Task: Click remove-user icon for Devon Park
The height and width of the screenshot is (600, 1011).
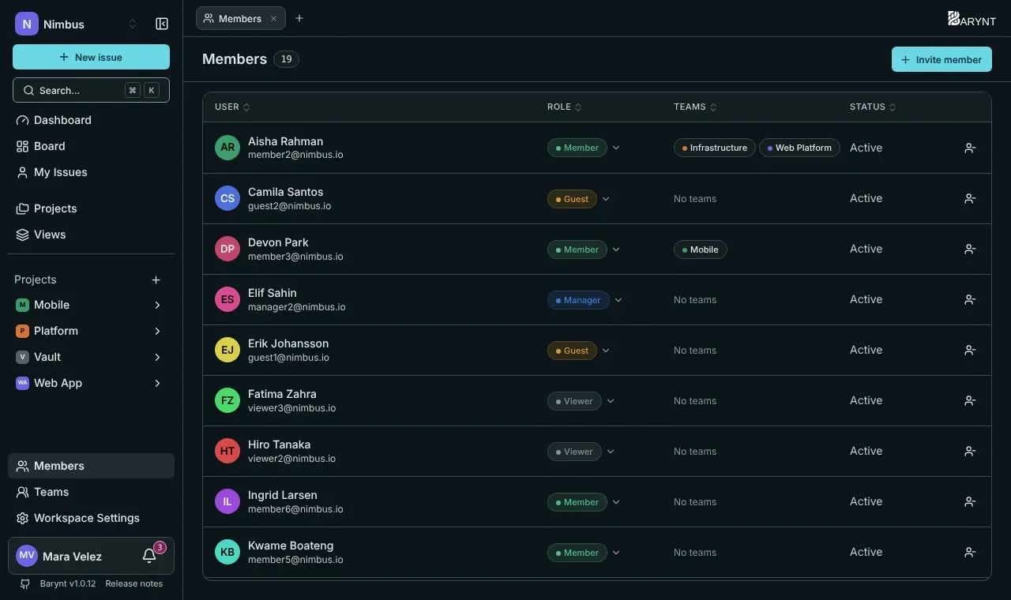Action: click(970, 249)
